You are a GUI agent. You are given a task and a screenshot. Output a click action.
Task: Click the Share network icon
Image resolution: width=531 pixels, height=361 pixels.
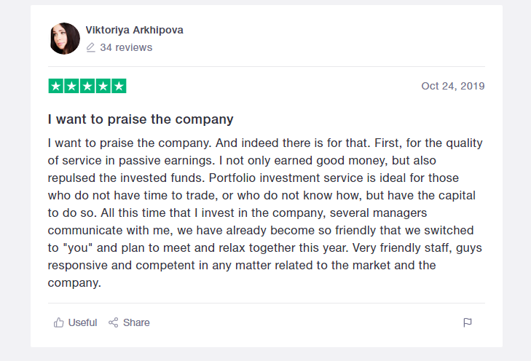(x=113, y=322)
